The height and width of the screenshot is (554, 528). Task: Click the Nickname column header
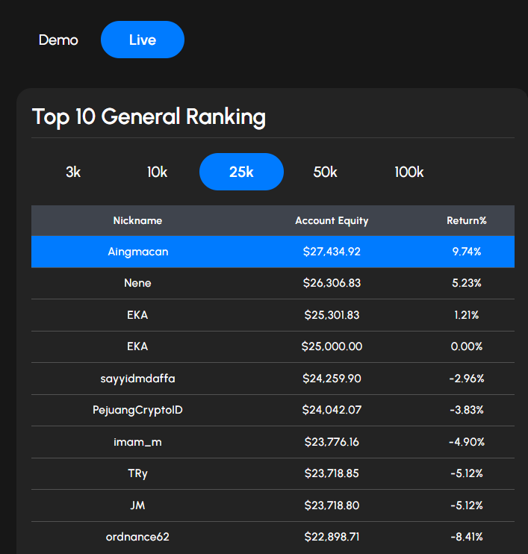tap(137, 220)
